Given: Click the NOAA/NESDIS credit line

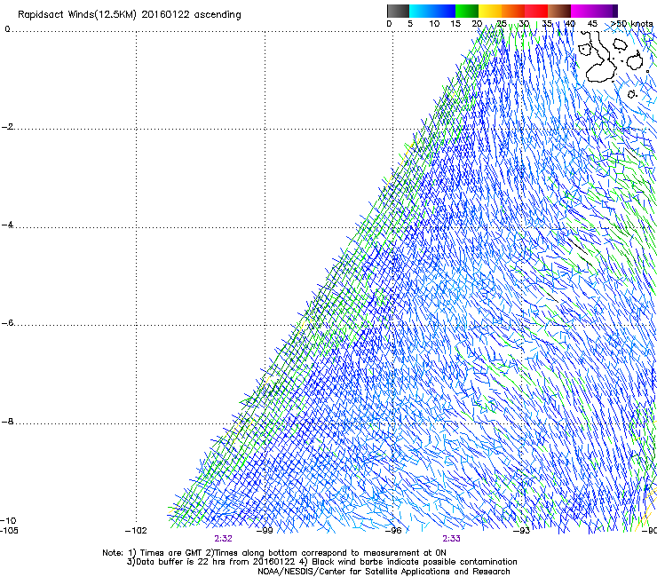Looking at the screenshot, I should click(x=384, y=572).
